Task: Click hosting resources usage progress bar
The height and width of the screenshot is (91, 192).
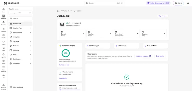Action: tap(70, 90)
